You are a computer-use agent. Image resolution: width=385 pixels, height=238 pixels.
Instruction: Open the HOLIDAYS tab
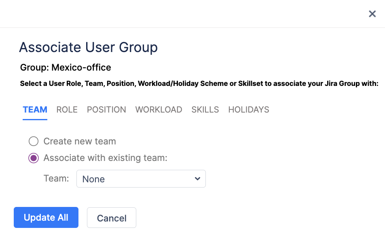[249, 110]
